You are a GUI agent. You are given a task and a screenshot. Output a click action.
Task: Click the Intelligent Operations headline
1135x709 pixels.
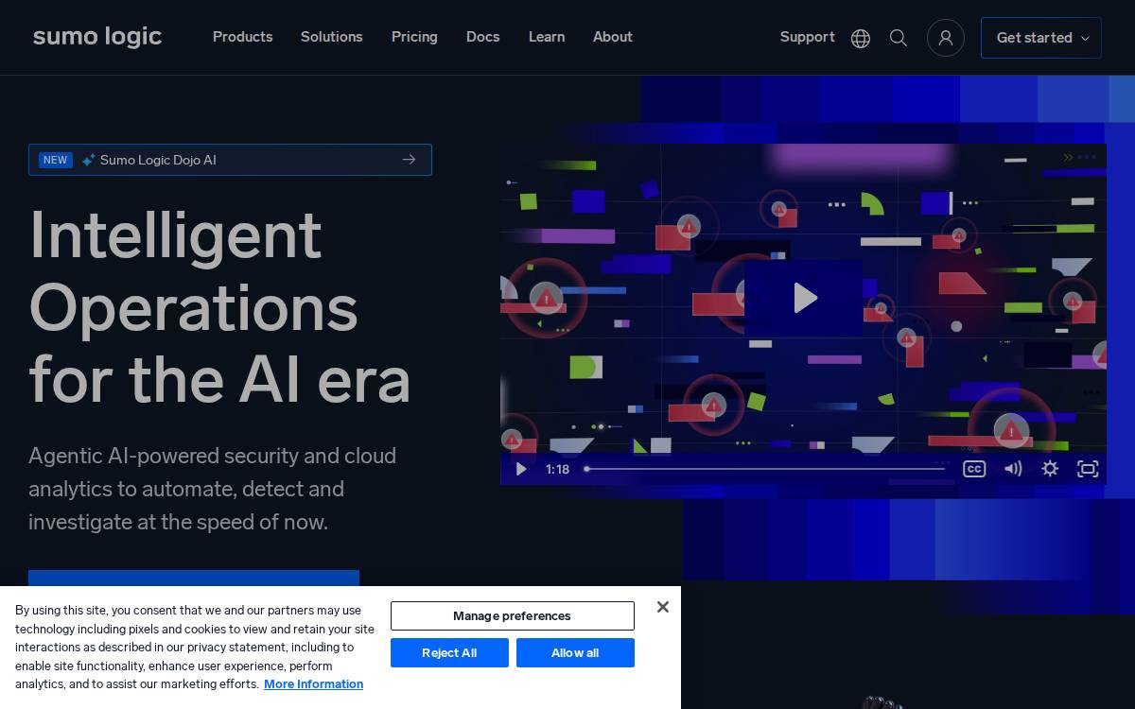[x=219, y=307]
